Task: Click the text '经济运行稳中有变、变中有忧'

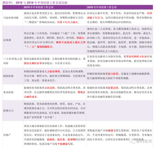Action: pos(104,13)
